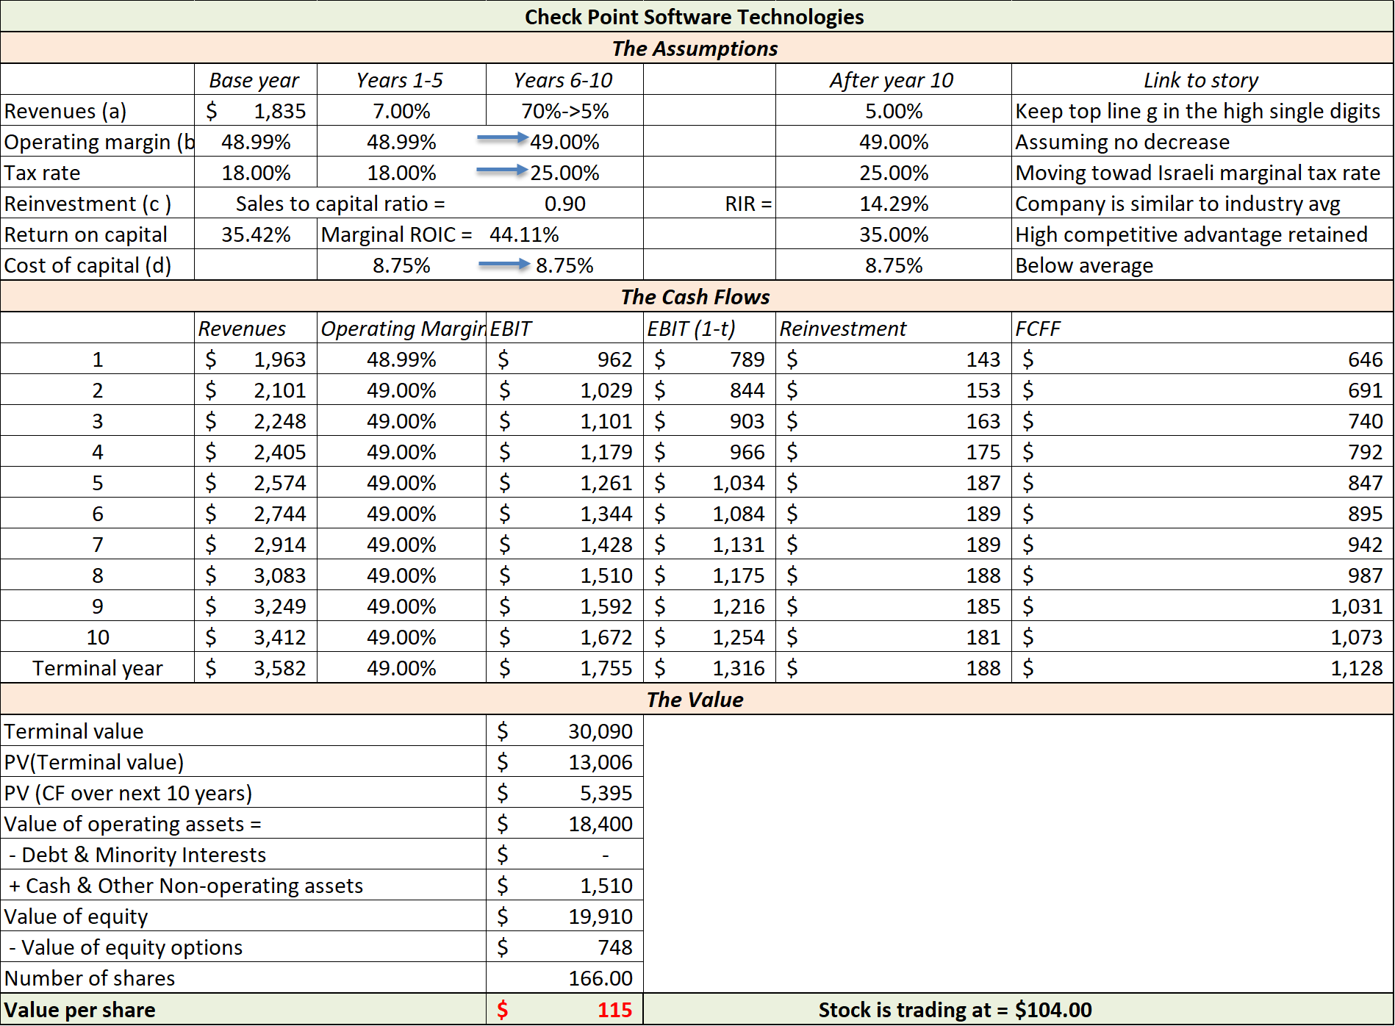This screenshot has width=1395, height=1026.
Task: Select PV(Terminal value) amount 13,006
Action: pyautogui.click(x=600, y=762)
